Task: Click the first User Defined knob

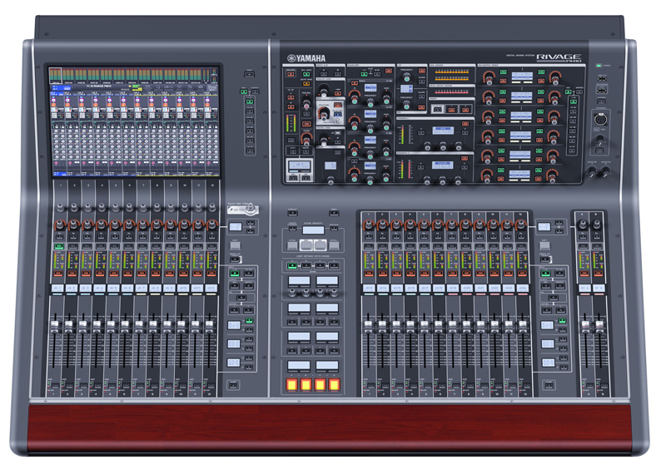Action: (x=293, y=292)
